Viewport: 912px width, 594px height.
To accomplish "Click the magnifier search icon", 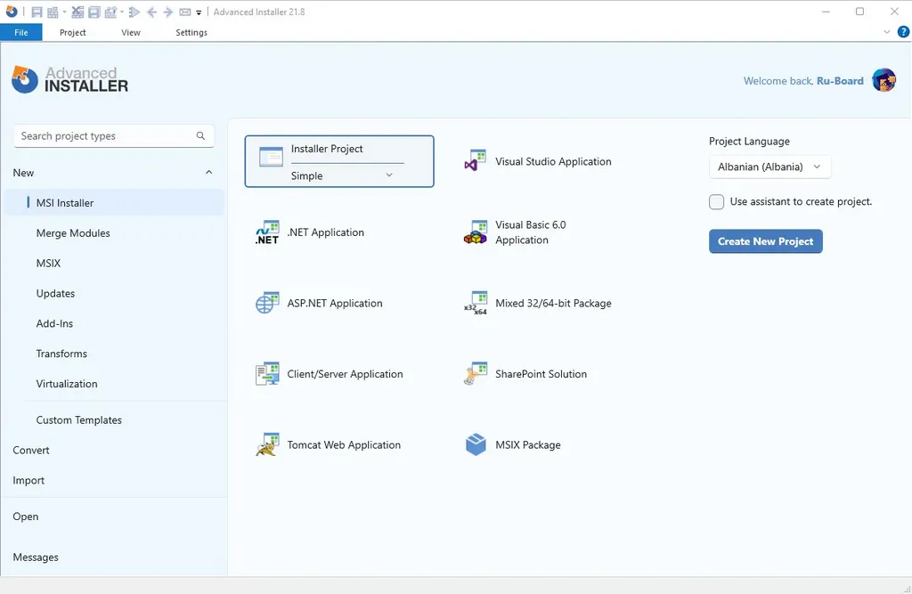I will coord(200,135).
